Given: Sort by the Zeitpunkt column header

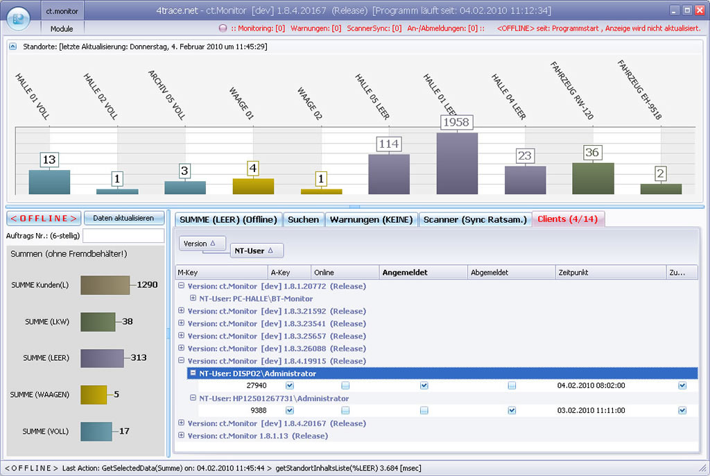Looking at the screenshot, I should coord(610,273).
